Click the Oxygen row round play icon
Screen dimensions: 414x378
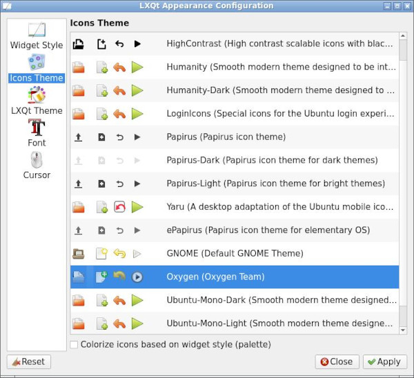pyautogui.click(x=137, y=277)
